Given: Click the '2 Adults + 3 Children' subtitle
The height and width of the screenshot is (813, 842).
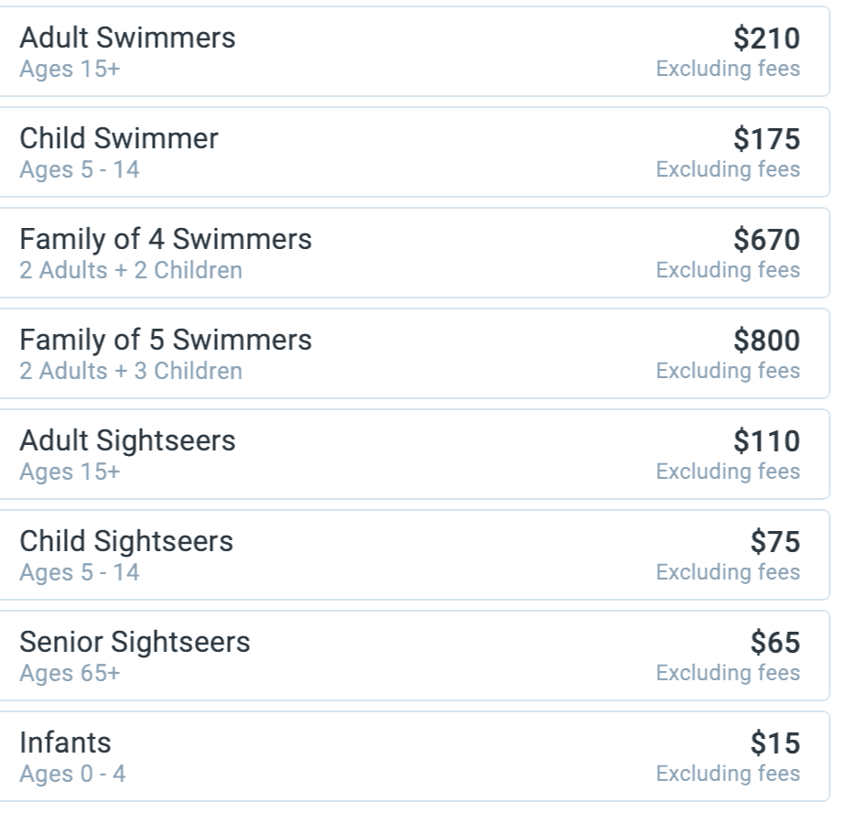Looking at the screenshot, I should (131, 372).
